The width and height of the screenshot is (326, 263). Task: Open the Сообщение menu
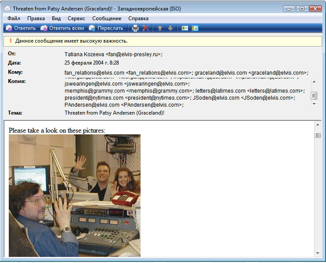[107, 18]
